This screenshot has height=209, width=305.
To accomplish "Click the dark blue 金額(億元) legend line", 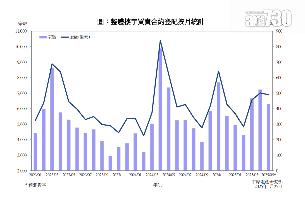I will point(65,37).
